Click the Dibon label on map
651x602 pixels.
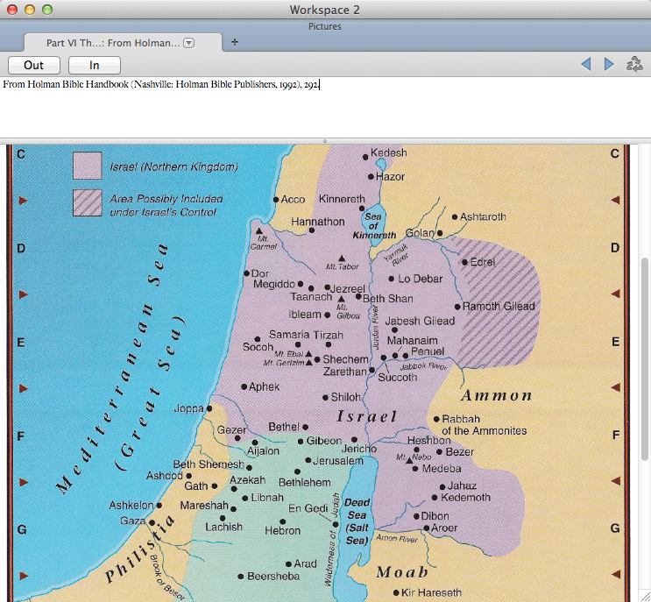[435, 516]
